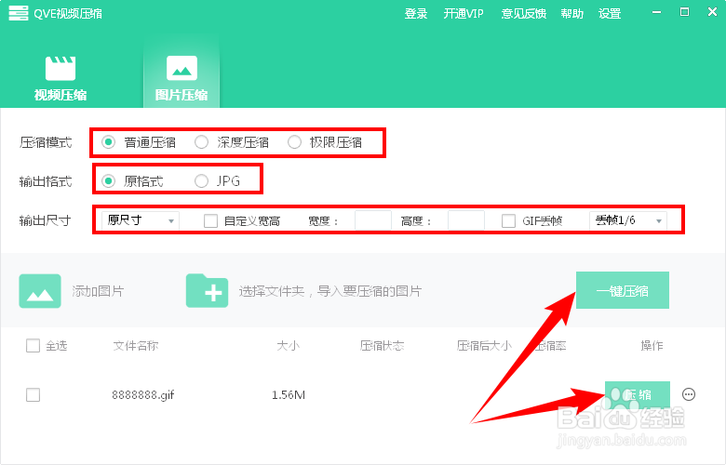Click 登录 in the title bar
This screenshot has width=726, height=465.
pyautogui.click(x=415, y=14)
